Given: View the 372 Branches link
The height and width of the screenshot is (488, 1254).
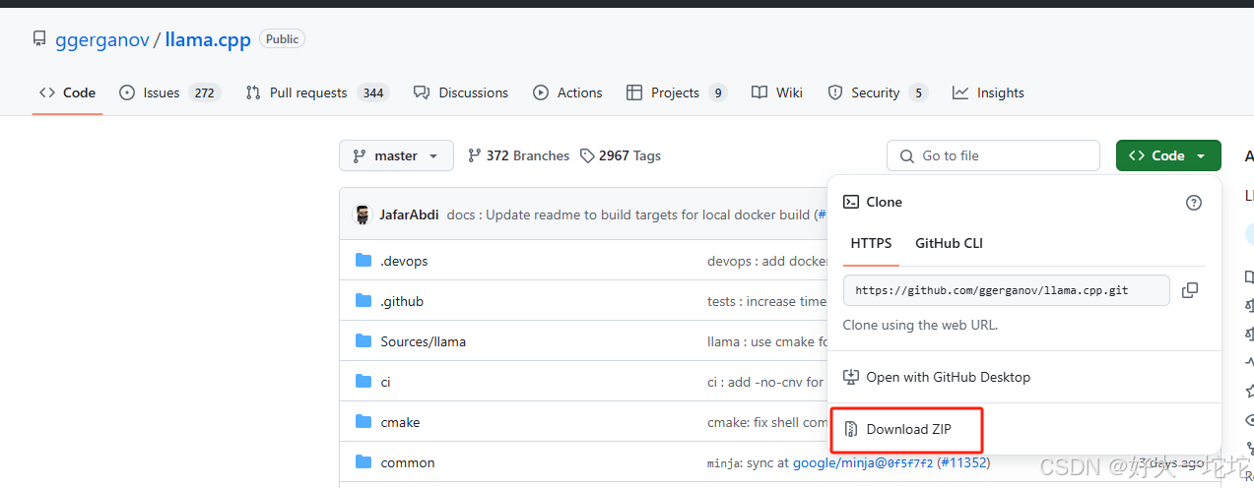Looking at the screenshot, I should tap(518, 155).
